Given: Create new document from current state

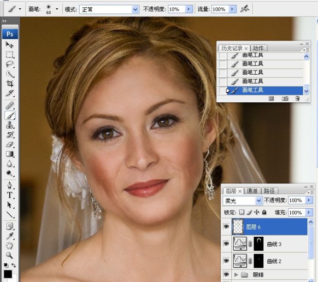Looking at the screenshot, I should point(271,99).
